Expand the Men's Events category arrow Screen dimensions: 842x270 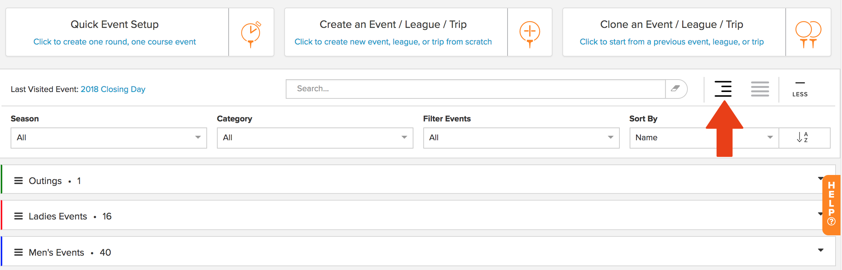click(x=820, y=250)
